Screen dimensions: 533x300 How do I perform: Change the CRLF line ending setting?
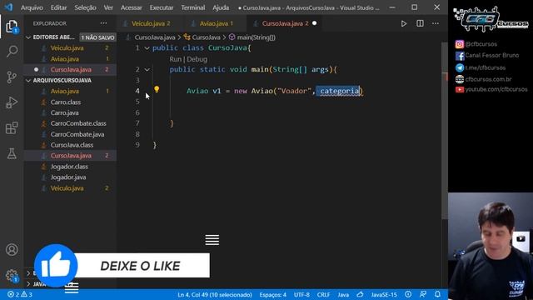(x=323, y=294)
